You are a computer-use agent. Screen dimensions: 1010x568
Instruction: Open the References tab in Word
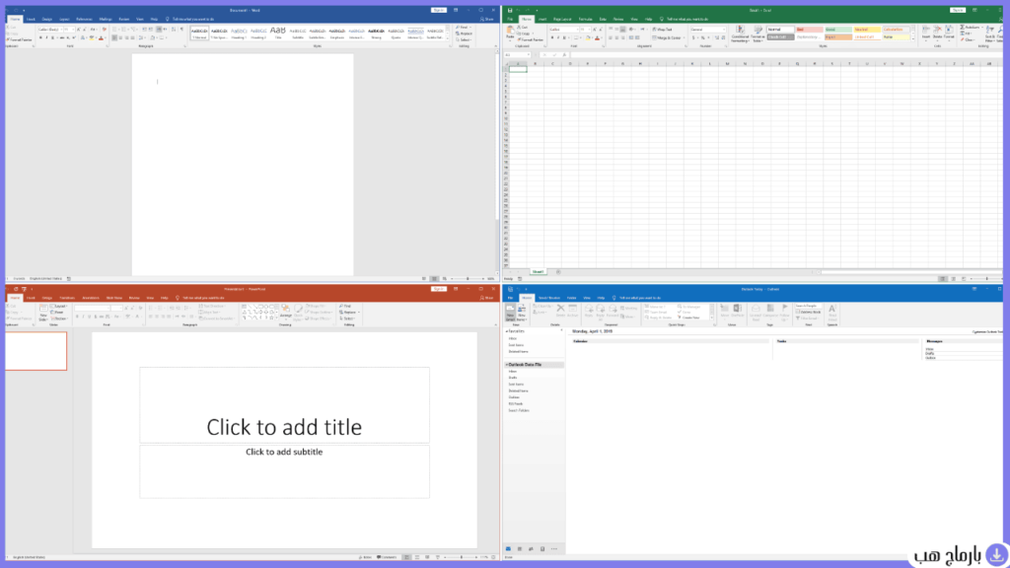pos(84,20)
